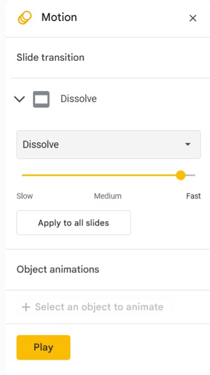Open the Dissolve transition type dropdown
This screenshot has width=210, height=375.
pos(108,144)
